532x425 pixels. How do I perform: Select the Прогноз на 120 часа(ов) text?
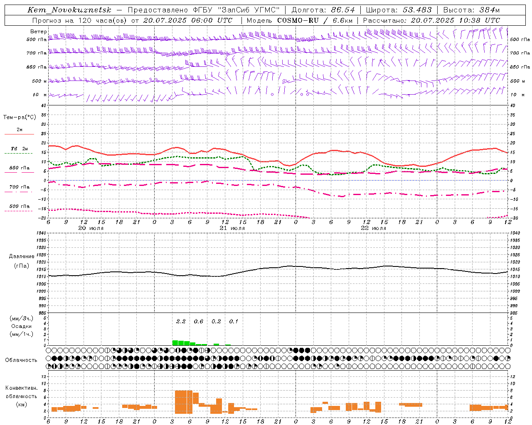(x=80, y=20)
